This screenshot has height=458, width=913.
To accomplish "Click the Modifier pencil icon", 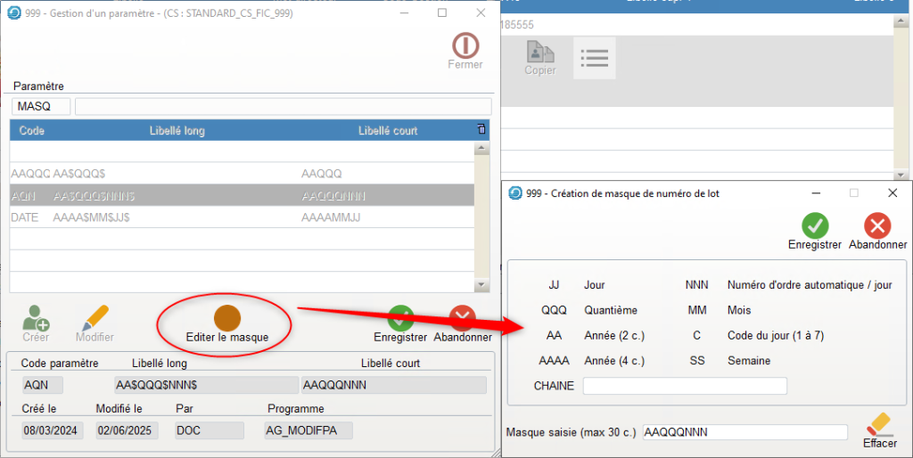I will [x=95, y=317].
